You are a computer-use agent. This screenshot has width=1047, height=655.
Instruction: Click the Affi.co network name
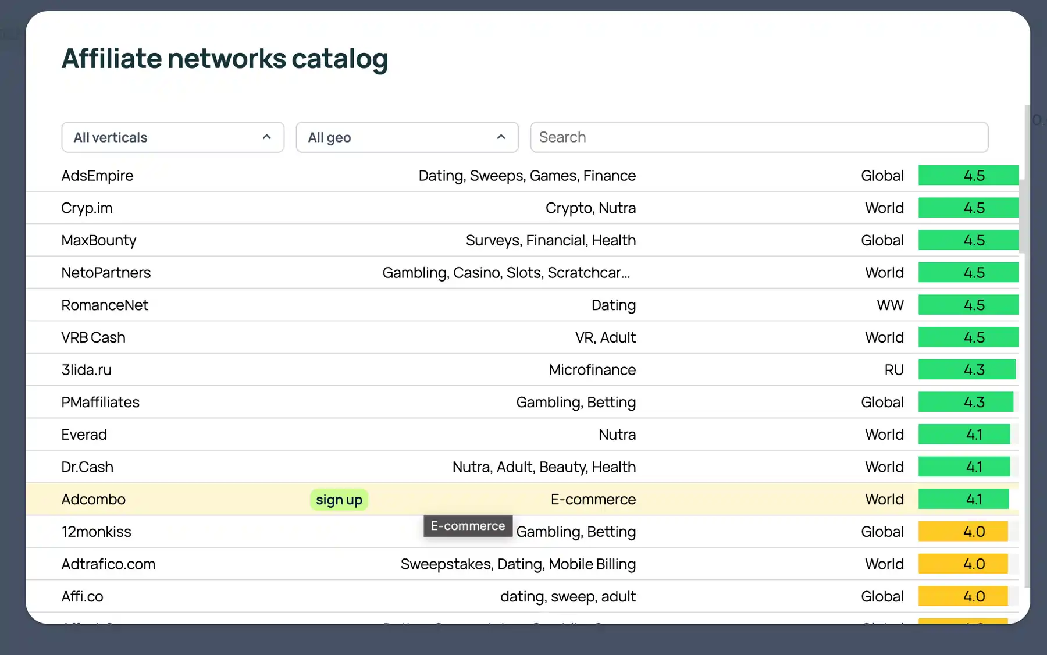click(x=83, y=596)
